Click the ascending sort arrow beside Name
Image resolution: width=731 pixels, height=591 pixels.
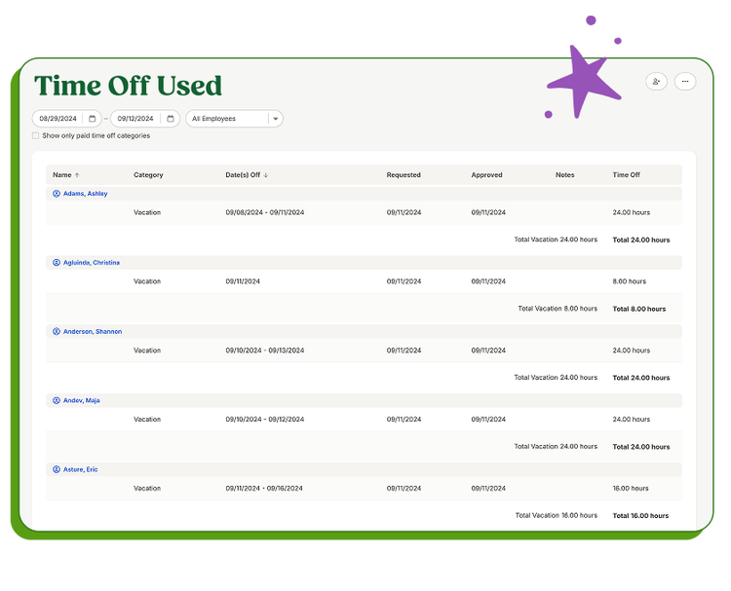(77, 175)
